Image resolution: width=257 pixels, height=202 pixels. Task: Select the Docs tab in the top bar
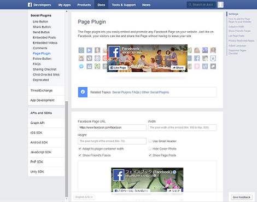coord(101,5)
